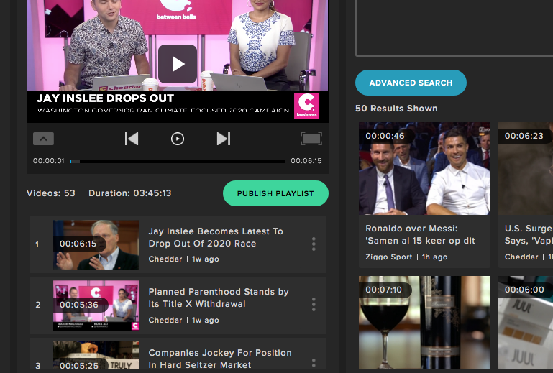Seek along the video progress bar
This screenshot has width=553, height=373.
[178, 161]
